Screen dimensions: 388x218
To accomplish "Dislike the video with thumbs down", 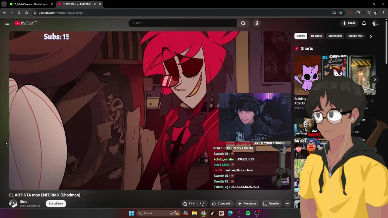I will (202, 203).
